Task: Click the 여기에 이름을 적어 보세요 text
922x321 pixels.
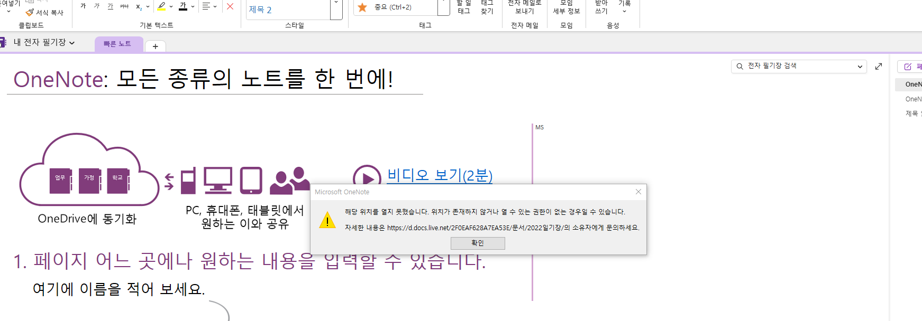Action: tap(118, 289)
